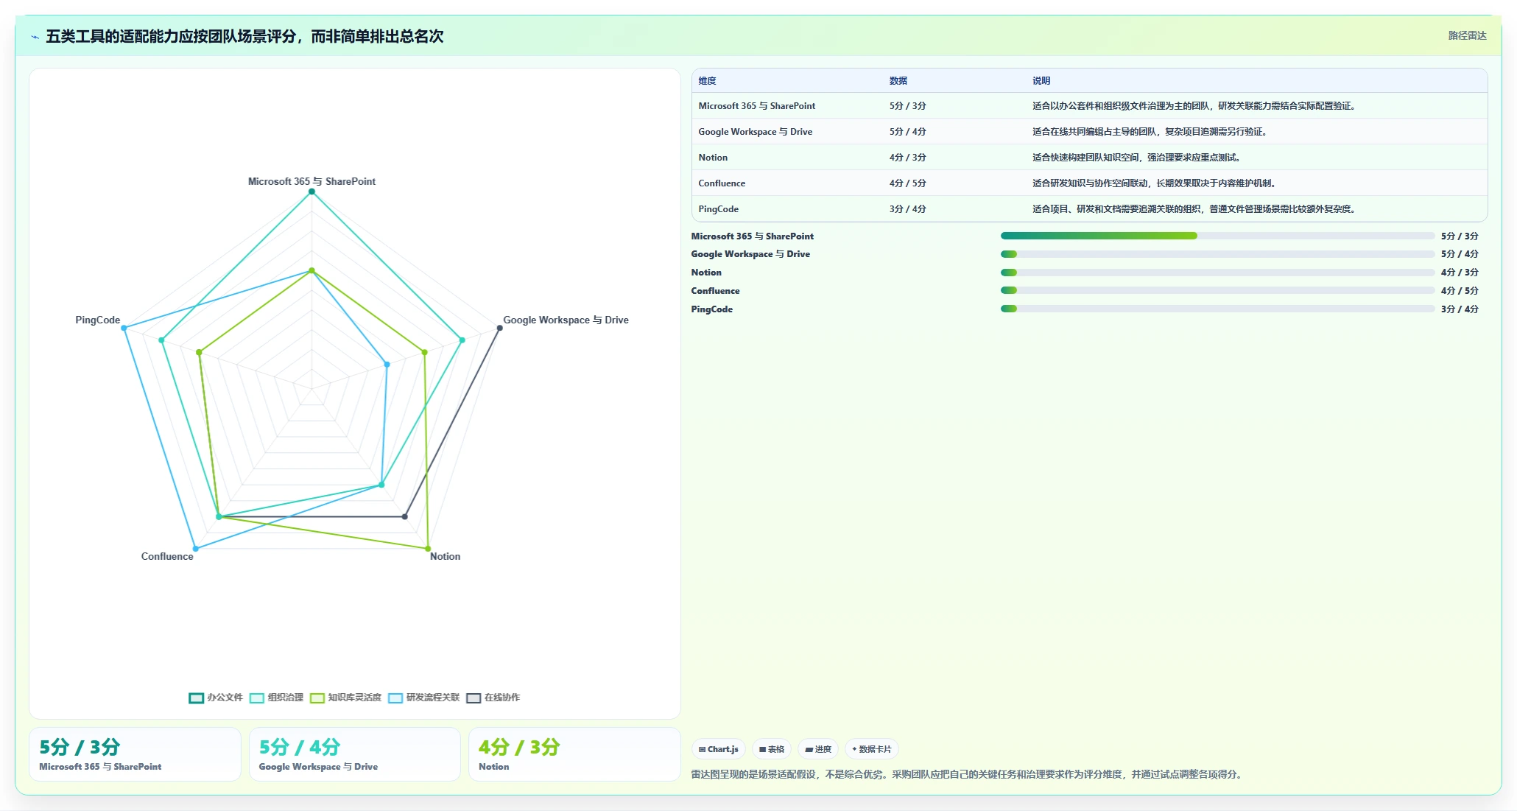
Task: Click the 4分 / 5分 value beside Confluence progress bar
Action: coord(1460,291)
